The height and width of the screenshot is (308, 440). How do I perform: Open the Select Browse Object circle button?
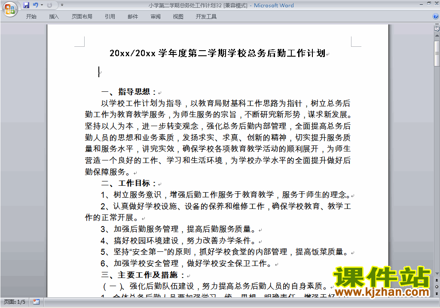(437, 287)
